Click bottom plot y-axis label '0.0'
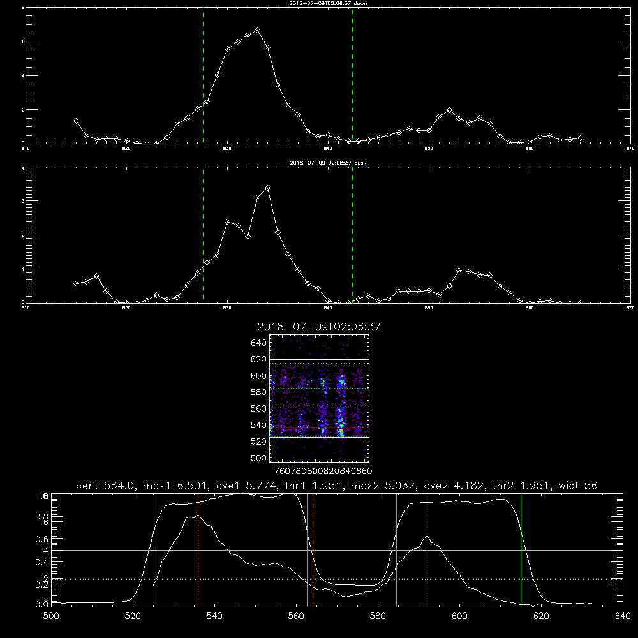Viewport: 638px width, 638px height. click(x=42, y=605)
